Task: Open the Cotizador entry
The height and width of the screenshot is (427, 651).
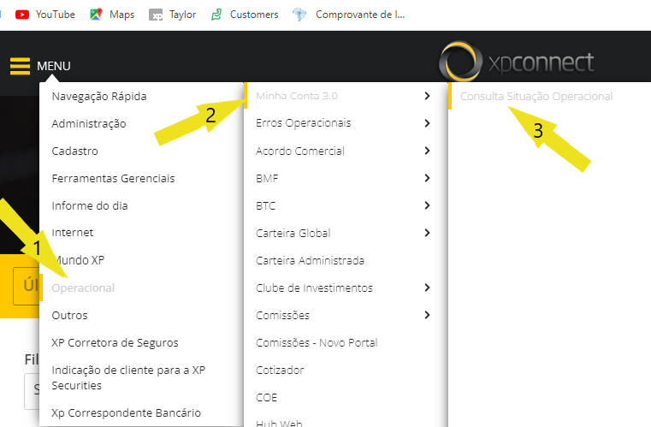Action: click(280, 370)
